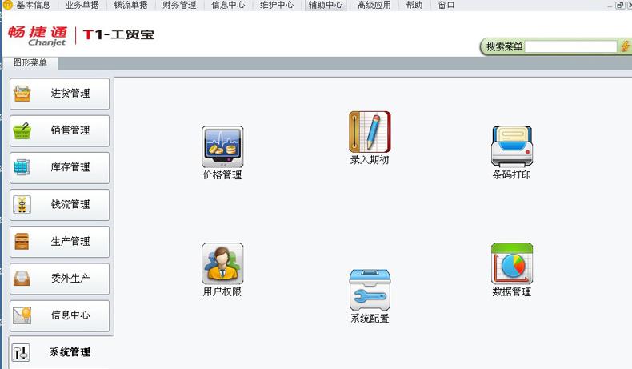The width and height of the screenshot is (632, 369).
Task: Select 进货管理 in the sidebar
Action: [x=60, y=94]
